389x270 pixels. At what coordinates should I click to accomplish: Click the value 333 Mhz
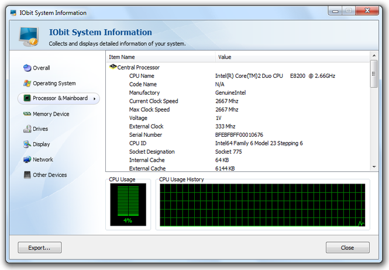tap(225, 126)
